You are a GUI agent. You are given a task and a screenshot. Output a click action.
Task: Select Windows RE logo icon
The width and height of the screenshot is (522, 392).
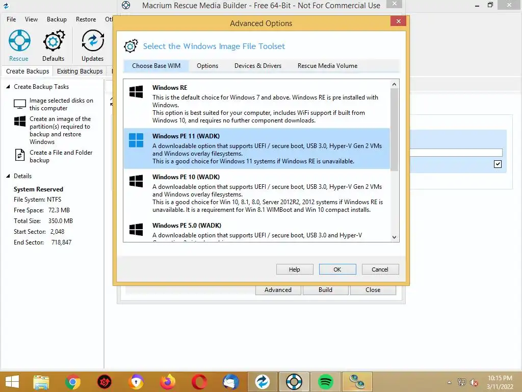[136, 92]
